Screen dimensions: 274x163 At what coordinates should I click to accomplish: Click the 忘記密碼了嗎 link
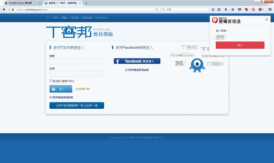point(83,89)
